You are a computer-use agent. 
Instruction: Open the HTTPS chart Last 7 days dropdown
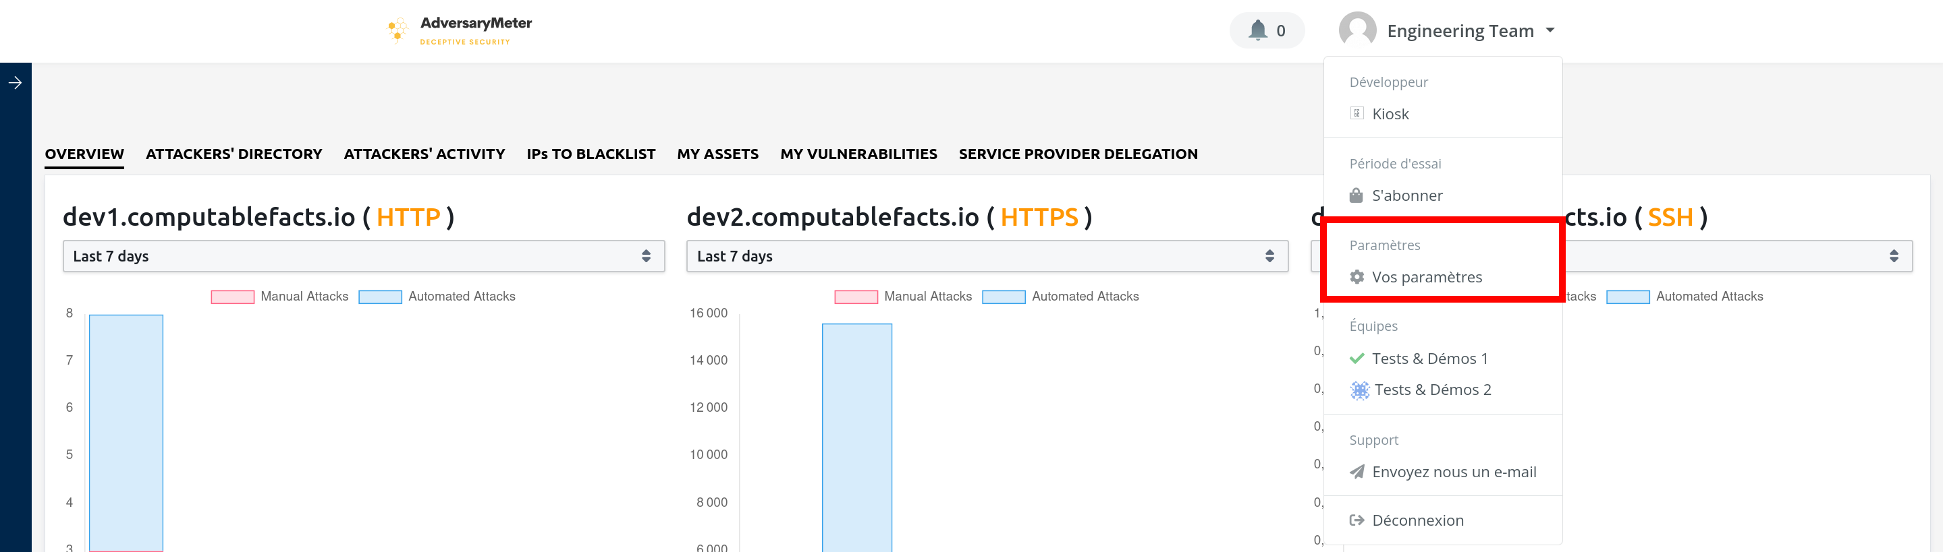coord(987,256)
